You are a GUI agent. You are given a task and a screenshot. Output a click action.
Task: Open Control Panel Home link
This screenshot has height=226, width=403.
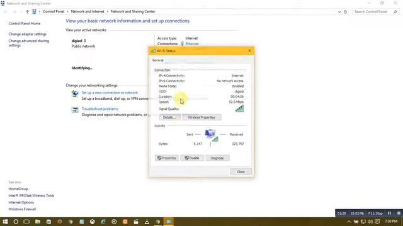(x=25, y=23)
